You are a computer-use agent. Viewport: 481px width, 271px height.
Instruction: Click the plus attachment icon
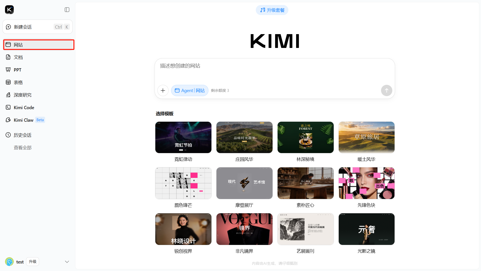[163, 90]
